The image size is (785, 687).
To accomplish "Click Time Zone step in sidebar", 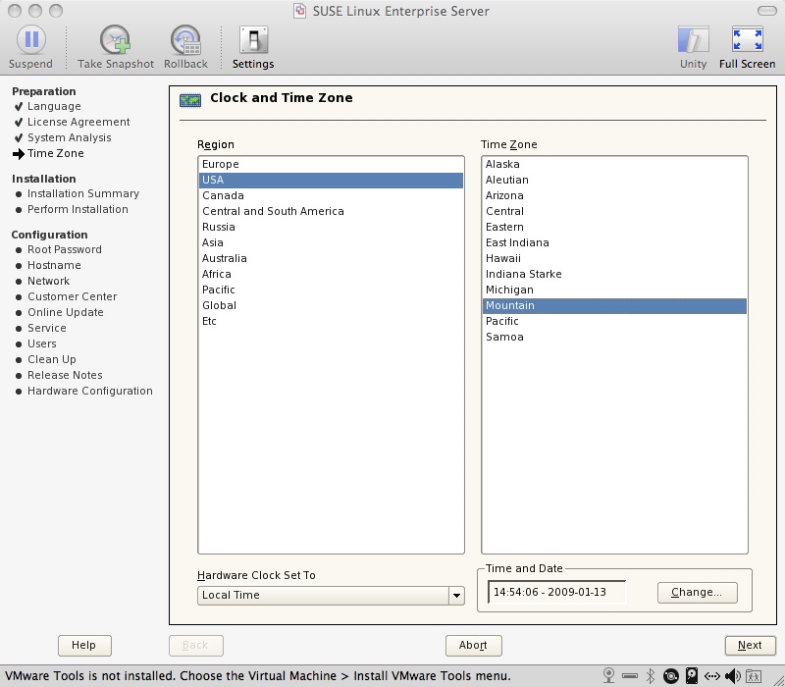I will point(56,153).
